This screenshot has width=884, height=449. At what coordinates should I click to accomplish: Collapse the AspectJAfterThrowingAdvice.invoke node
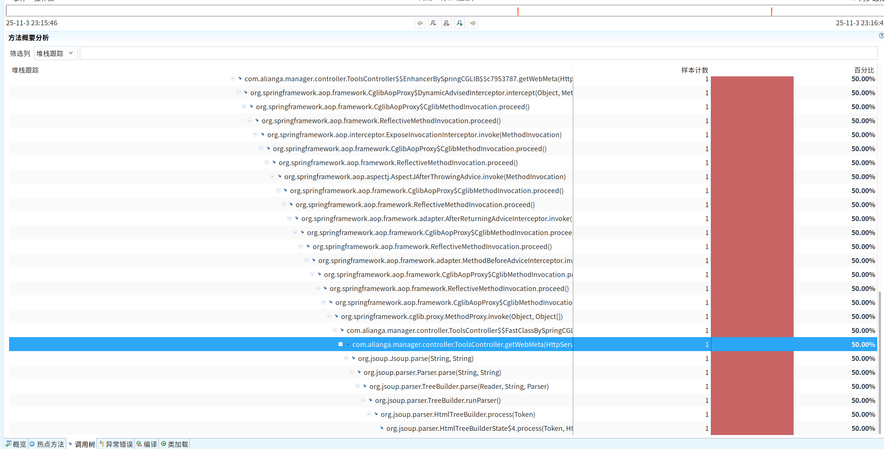(x=272, y=177)
